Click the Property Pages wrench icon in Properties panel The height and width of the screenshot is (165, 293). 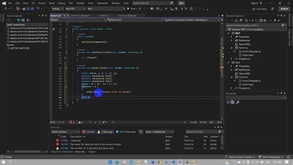pos(238,102)
